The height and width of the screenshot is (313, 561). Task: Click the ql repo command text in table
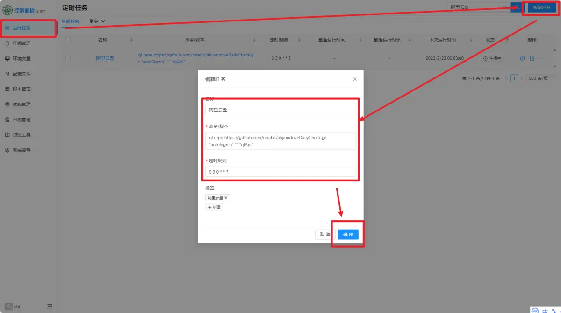coord(196,58)
